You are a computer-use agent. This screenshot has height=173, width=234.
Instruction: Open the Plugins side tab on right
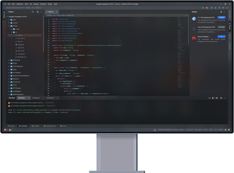[x=230, y=26]
